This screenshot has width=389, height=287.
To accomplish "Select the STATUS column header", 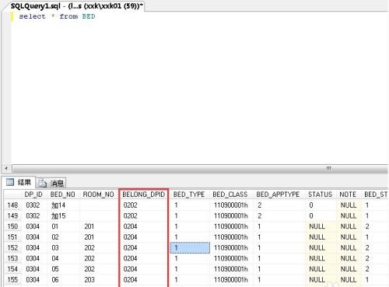I will 321,194.
